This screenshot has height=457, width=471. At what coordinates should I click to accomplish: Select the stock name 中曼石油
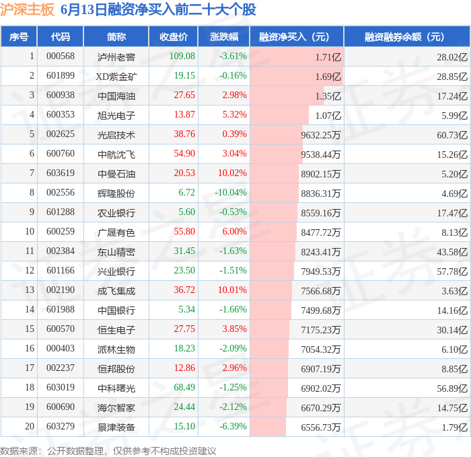[x=116, y=174]
